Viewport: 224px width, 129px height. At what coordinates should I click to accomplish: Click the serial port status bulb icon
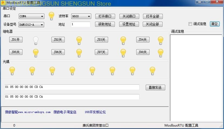click(51, 16)
